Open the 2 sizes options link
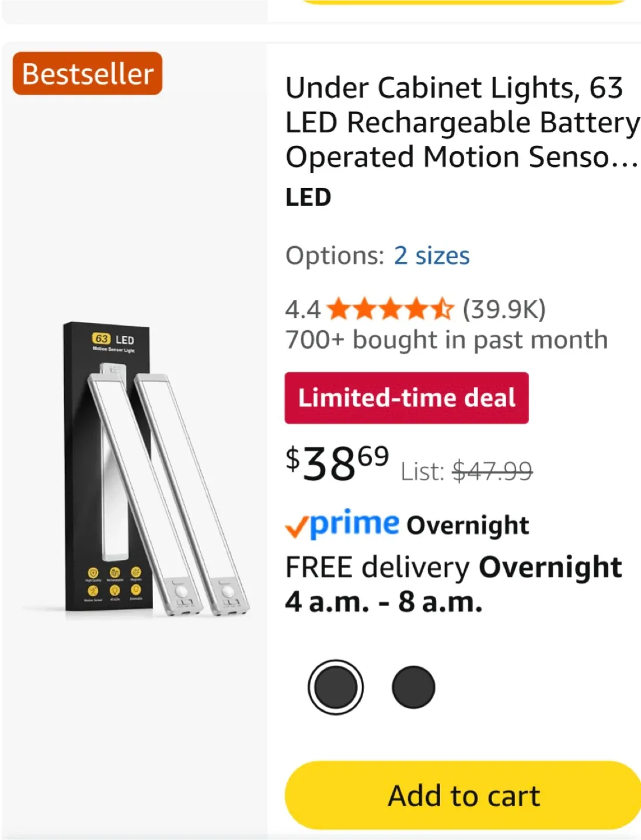 [x=433, y=256]
